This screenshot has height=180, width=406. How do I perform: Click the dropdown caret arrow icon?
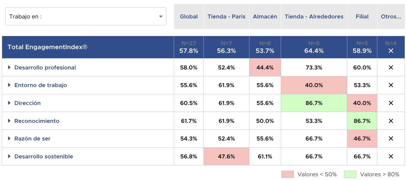[161, 17]
